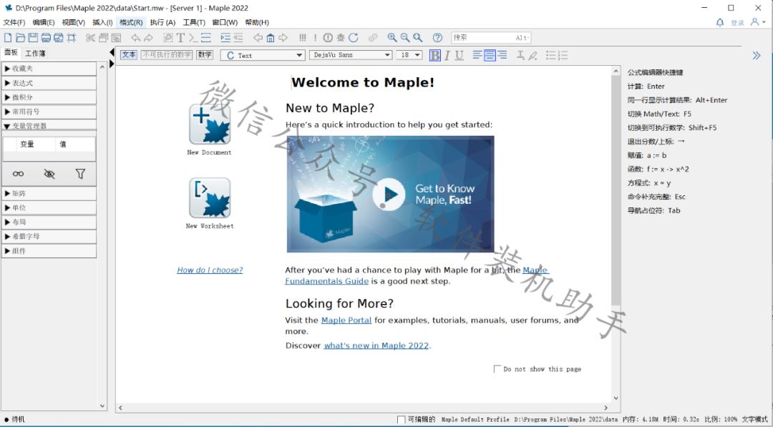The width and height of the screenshot is (773, 427).
Task: Go forward with right arrow icon
Action: 283,37
